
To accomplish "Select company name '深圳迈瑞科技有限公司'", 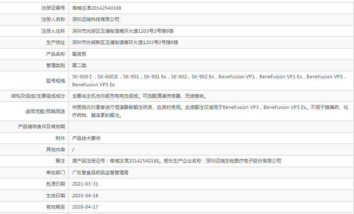I will [x=95, y=20].
